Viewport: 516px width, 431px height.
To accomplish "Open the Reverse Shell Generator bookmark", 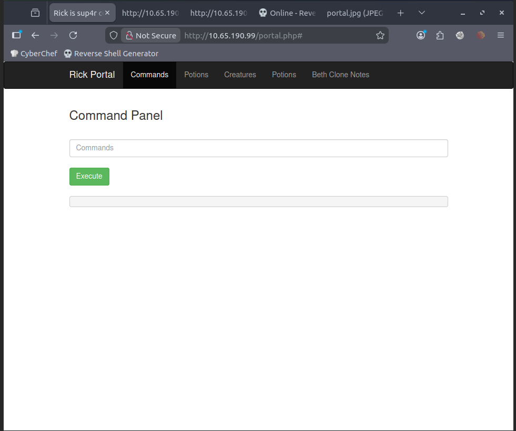I will (111, 53).
